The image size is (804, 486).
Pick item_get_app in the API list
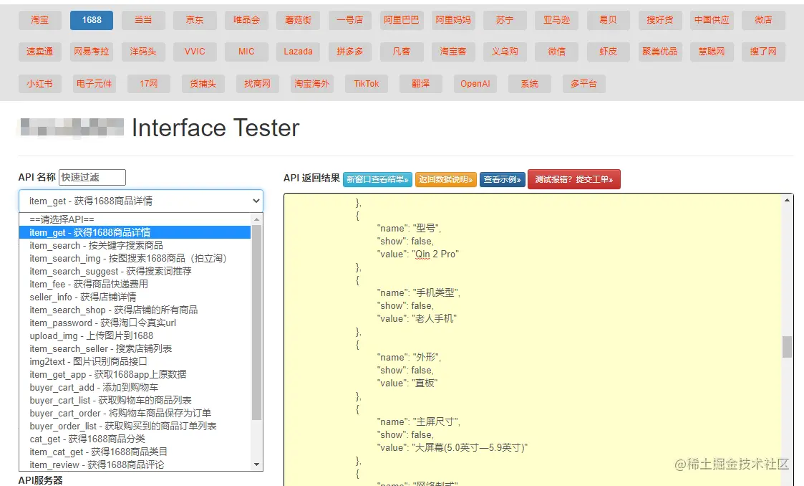(x=135, y=374)
